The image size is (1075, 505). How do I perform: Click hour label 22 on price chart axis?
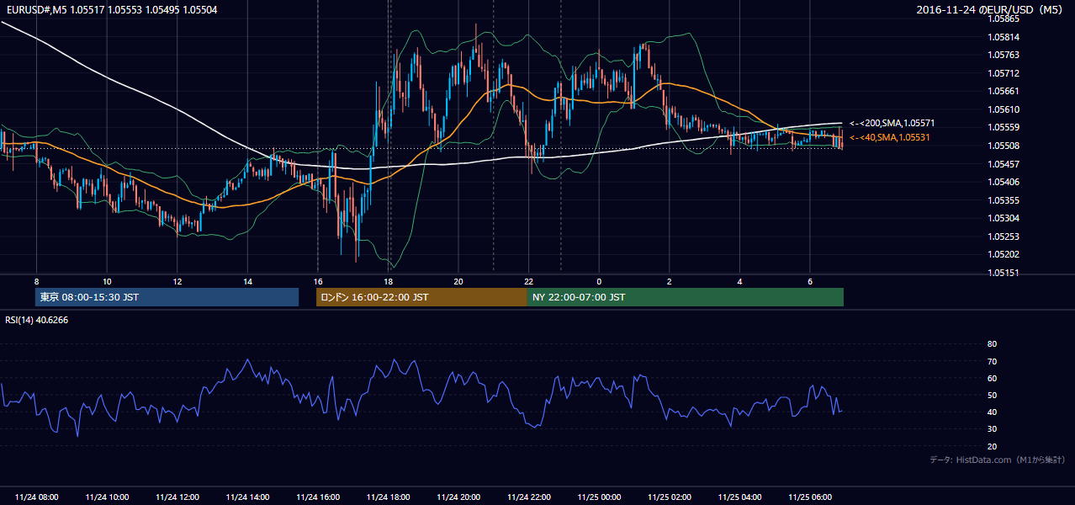528,281
